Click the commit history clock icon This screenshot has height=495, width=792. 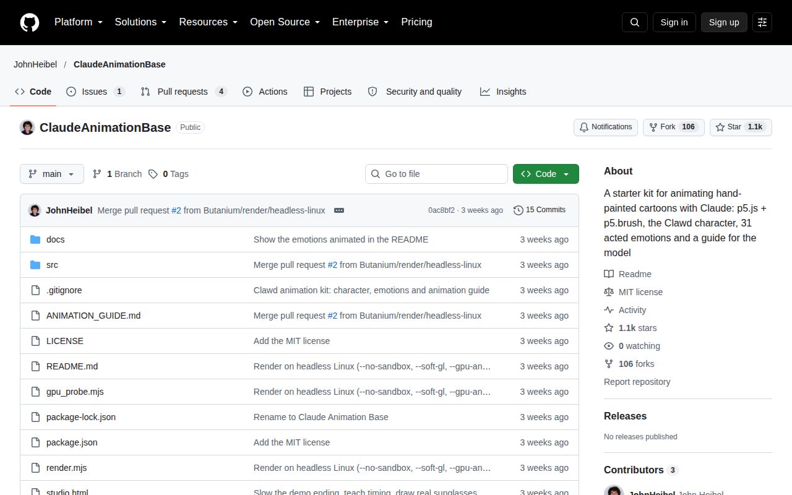[x=519, y=210]
